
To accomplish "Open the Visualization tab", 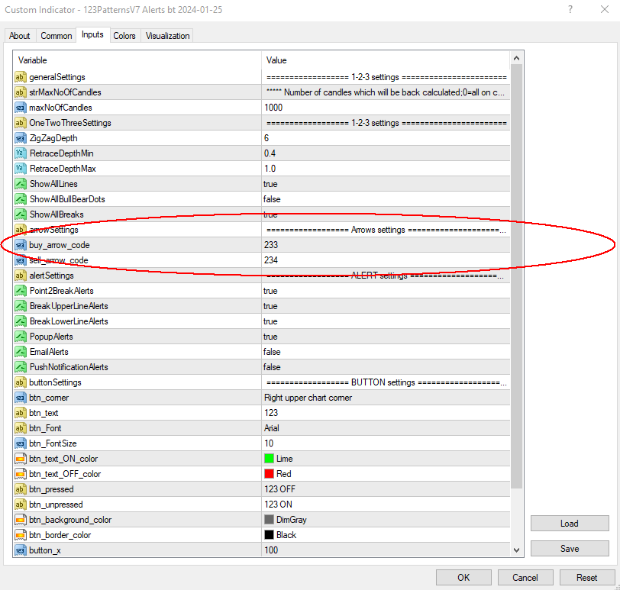I will [168, 36].
